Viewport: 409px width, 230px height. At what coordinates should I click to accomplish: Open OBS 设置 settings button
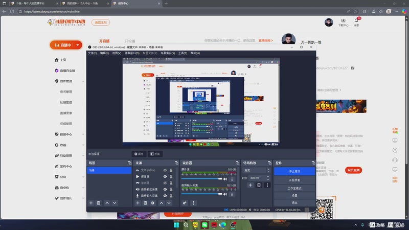click(x=294, y=195)
